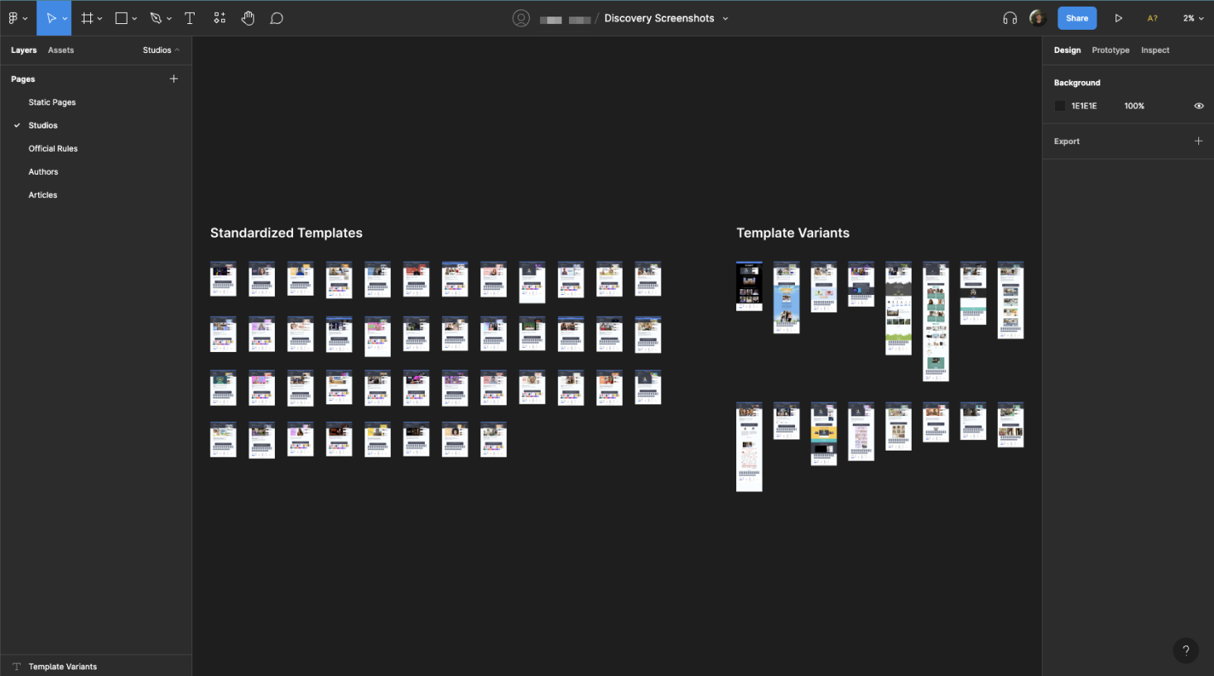Select the Pen tool
1214x676 pixels.
click(x=156, y=18)
